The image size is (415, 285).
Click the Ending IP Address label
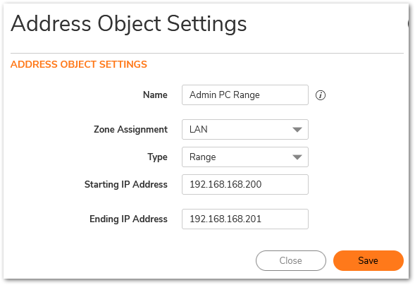(128, 219)
